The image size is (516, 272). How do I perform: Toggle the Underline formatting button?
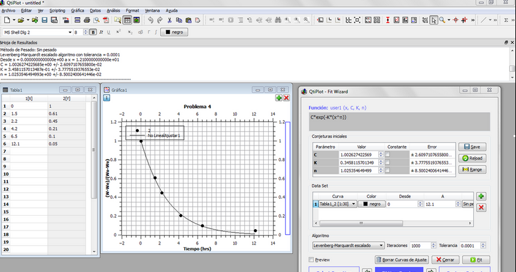pyautogui.click(x=108, y=32)
